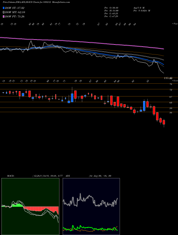Click the 'Pre V: 0.024 M' volume text
Image resolution: width=178 pixels, height=235 pixels.
tap(142, 11)
